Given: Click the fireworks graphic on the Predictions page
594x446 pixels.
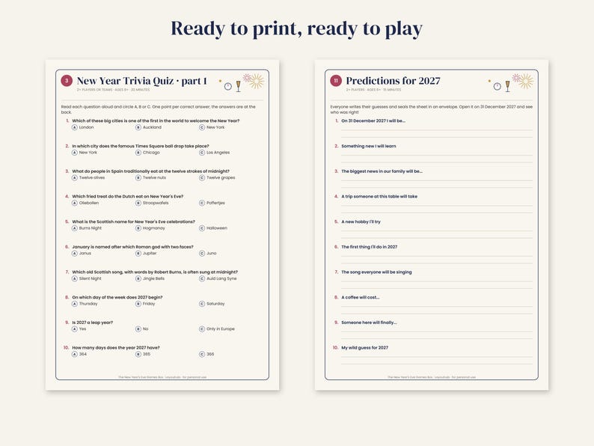Looking at the screenshot, I should click(523, 81).
